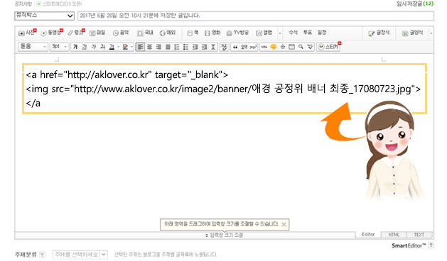The width and height of the screenshot is (447, 261).
Task: Insert a numbered list
Action: (x=177, y=47)
